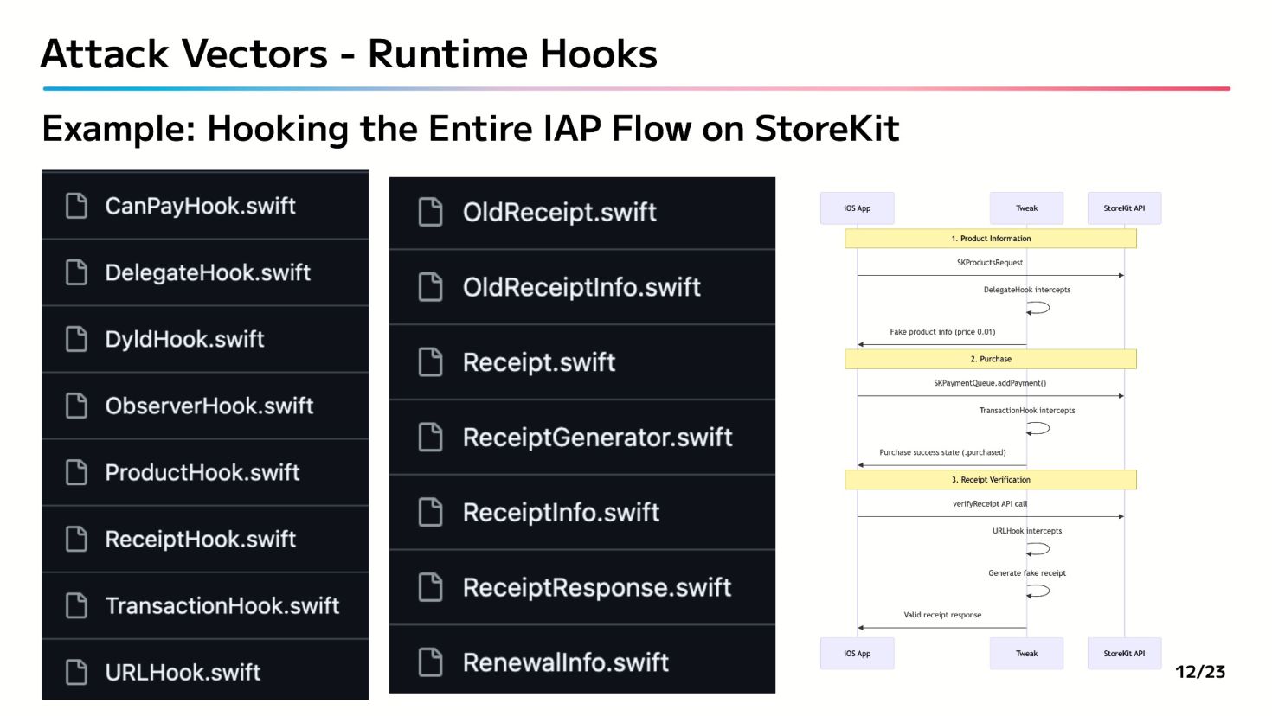
Task: Click the 'Valid receipt response' label
Action: [x=942, y=615]
